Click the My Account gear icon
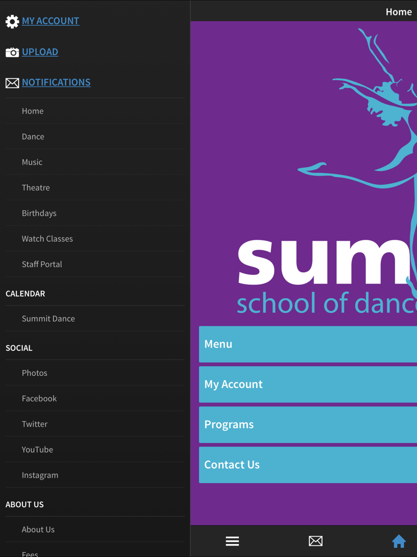The width and height of the screenshot is (417, 557). pyautogui.click(x=12, y=21)
